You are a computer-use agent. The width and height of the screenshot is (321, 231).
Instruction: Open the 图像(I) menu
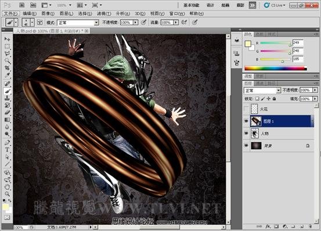pos(48,13)
